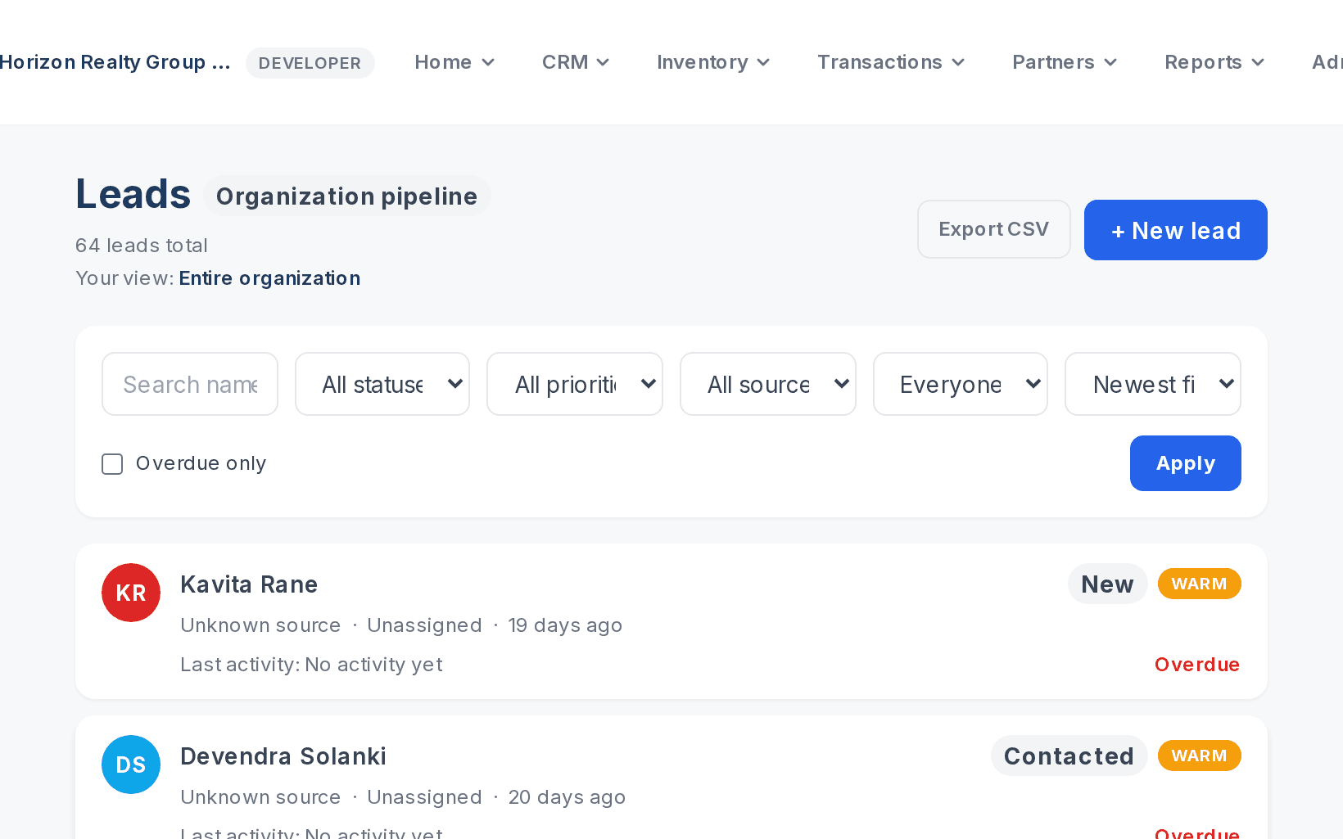Apply the lead filters
The height and width of the screenshot is (839, 1343).
[1186, 463]
